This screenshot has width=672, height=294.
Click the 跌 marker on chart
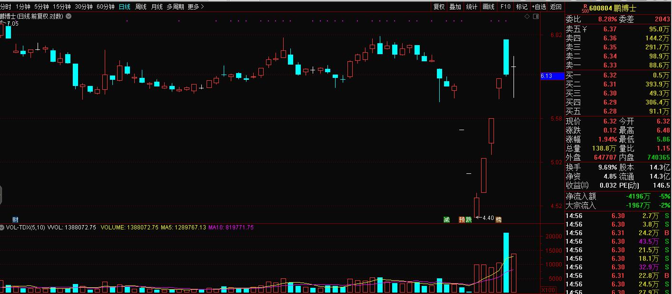point(468,219)
